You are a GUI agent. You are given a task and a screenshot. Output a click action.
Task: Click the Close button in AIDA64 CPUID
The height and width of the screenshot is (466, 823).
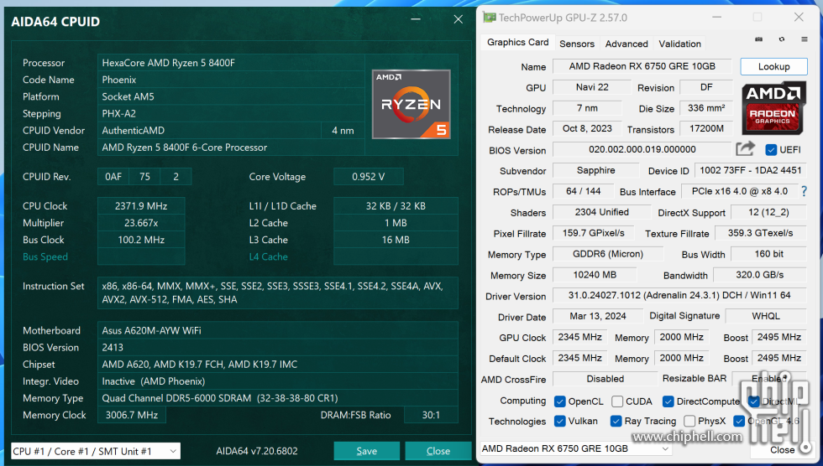(438, 451)
